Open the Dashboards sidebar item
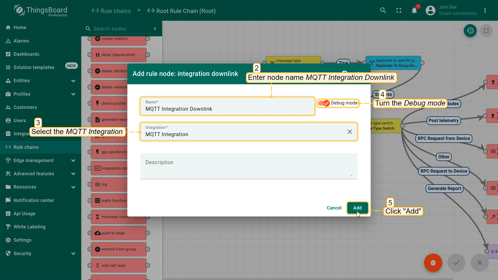Viewport: 498px width, 280px height. (26, 54)
